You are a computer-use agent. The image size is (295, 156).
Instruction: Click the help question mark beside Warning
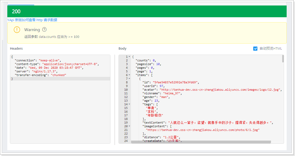tap(44, 30)
